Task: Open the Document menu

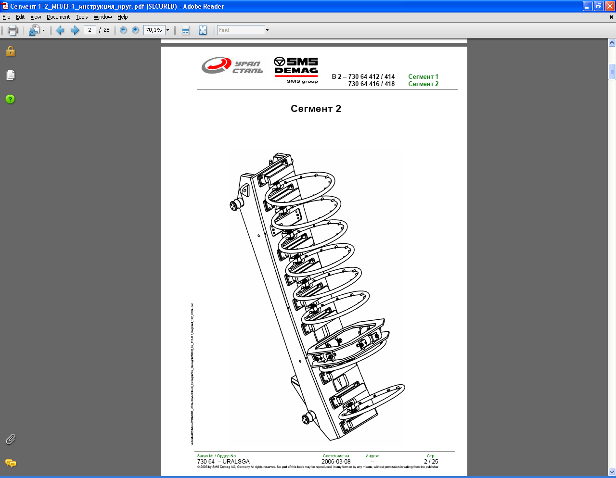Action: pos(58,17)
